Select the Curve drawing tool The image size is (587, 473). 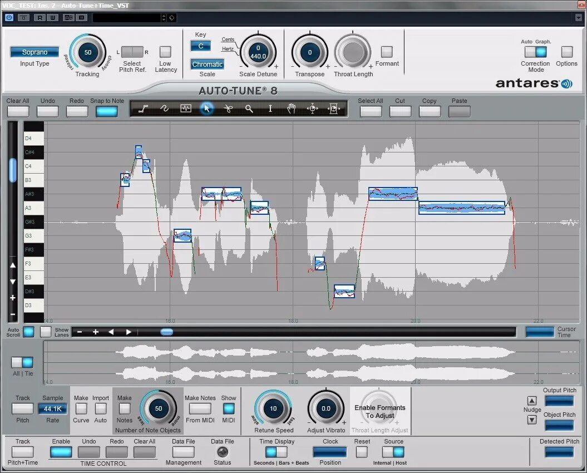pos(164,109)
